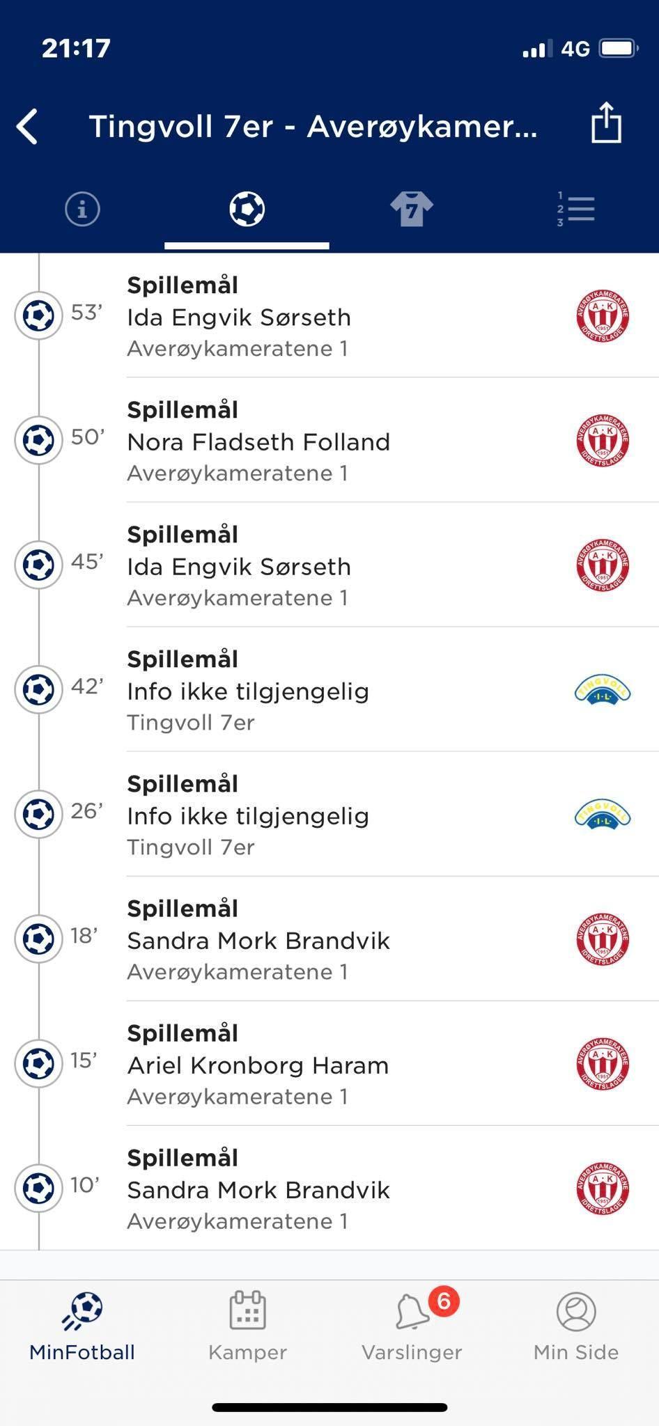
Task: Open Min Side profile tab
Action: (576, 1327)
